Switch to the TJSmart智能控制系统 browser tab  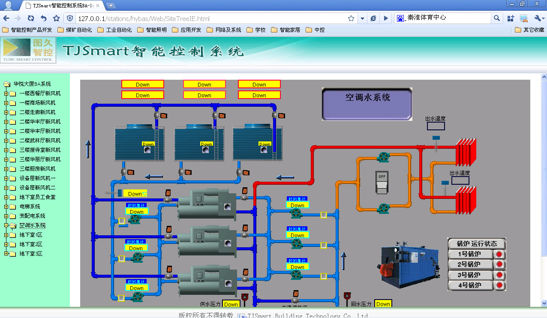[63, 6]
